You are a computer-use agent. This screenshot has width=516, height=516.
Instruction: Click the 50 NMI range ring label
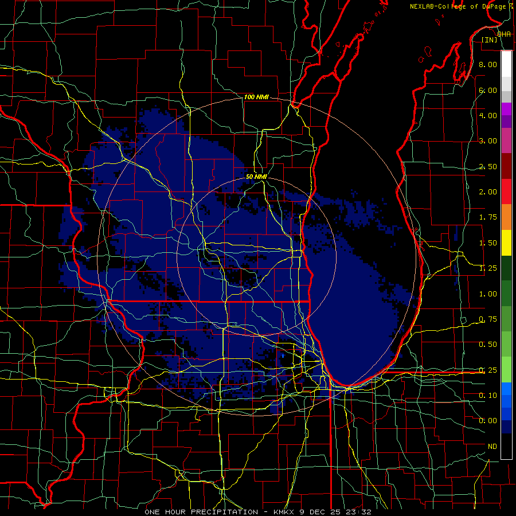coord(256,177)
